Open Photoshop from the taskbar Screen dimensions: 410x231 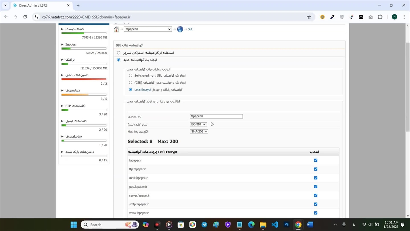286,225
